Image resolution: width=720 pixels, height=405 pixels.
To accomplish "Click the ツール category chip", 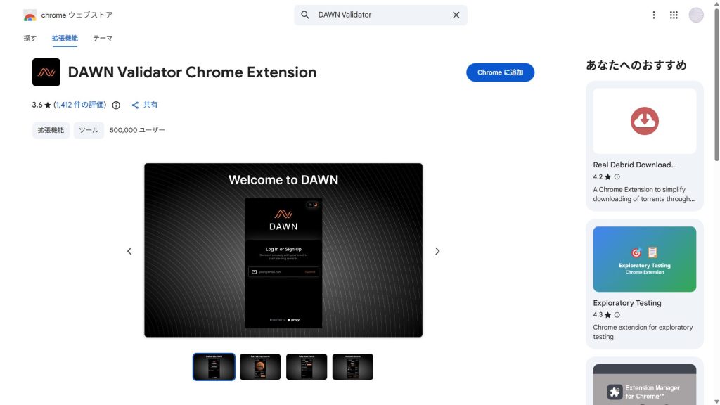I will point(89,130).
